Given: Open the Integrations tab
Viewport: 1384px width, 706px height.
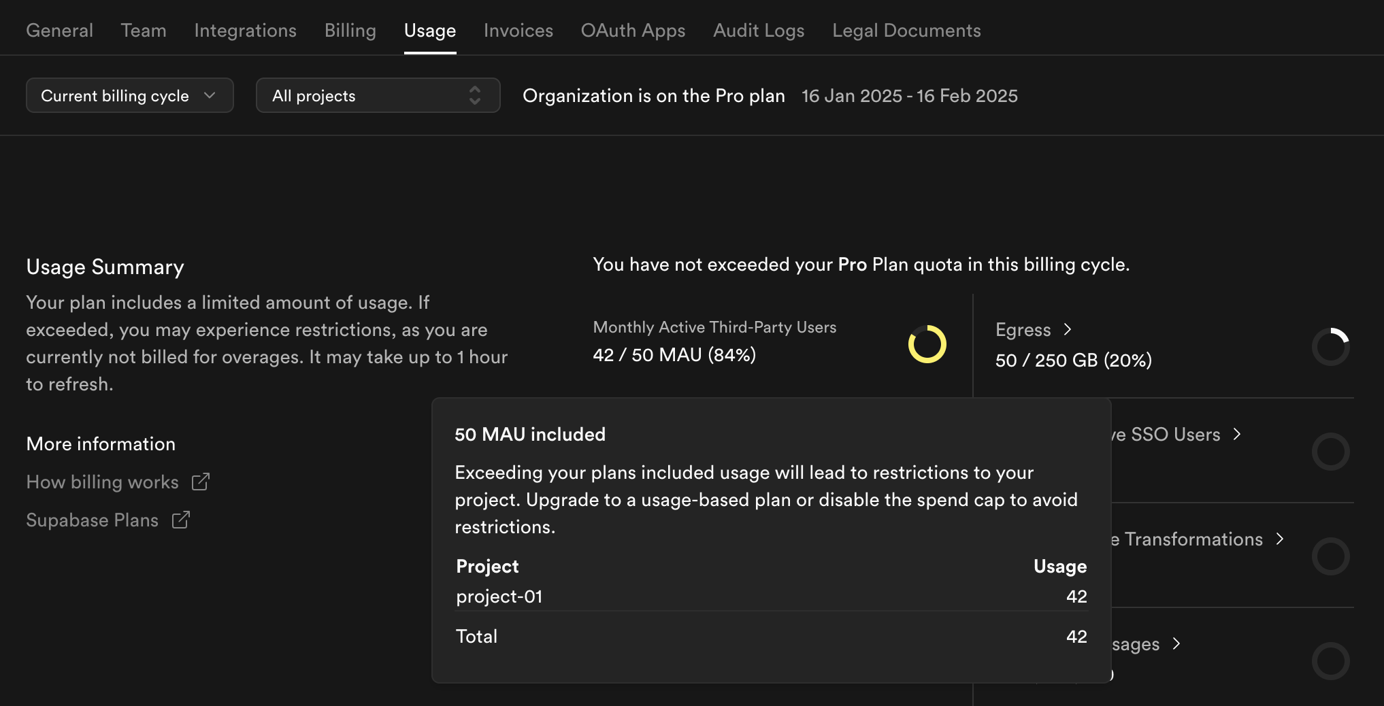Looking at the screenshot, I should pos(245,31).
